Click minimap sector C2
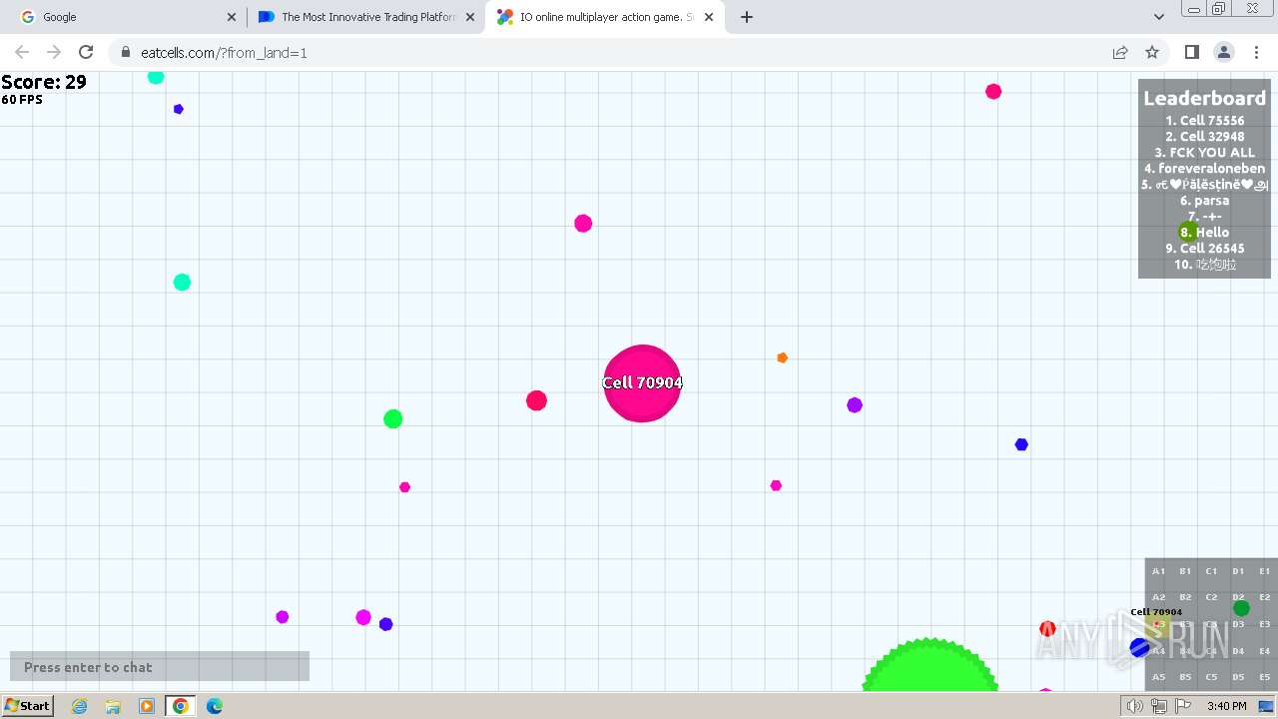 point(1211,597)
